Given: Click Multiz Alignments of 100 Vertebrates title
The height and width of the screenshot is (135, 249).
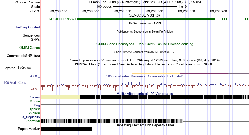Looking at the screenshot, I should [145, 94].
